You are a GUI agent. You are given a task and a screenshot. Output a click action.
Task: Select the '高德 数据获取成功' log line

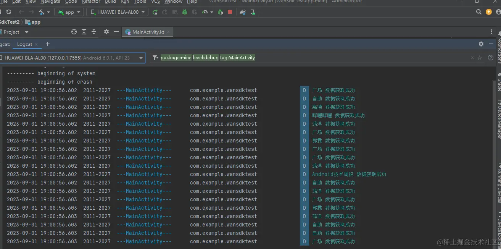pos(333,107)
